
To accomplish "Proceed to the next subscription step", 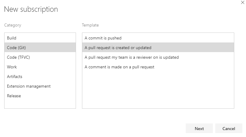I will click(199, 129).
